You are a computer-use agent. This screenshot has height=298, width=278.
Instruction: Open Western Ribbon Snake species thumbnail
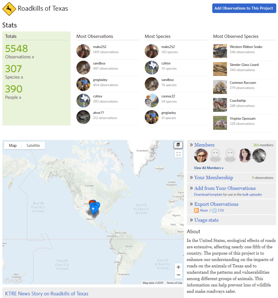click(x=220, y=51)
